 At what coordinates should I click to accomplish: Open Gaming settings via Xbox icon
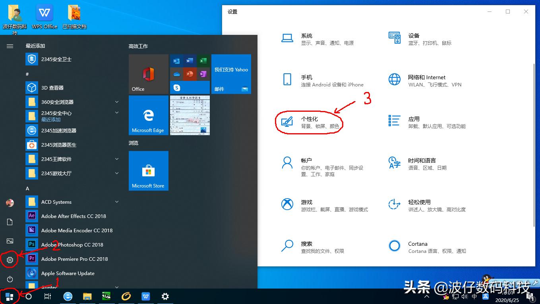[x=287, y=205]
